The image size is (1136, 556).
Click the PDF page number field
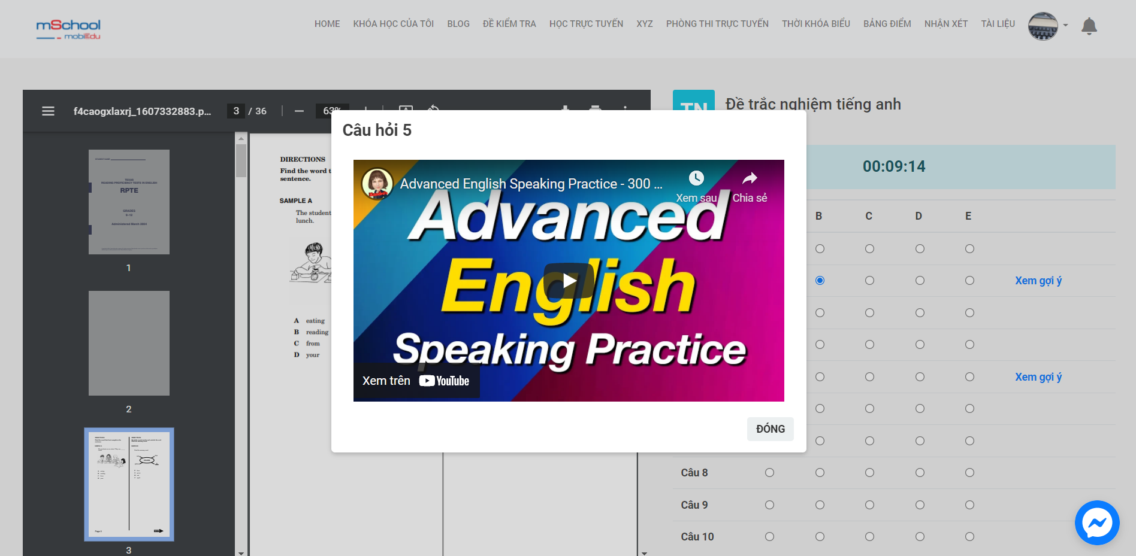coord(236,111)
